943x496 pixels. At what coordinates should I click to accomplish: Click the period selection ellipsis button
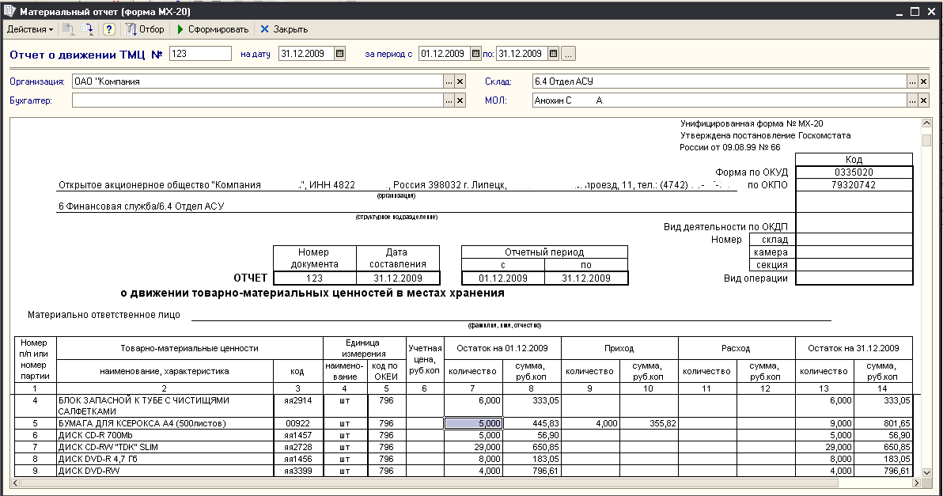coord(568,54)
